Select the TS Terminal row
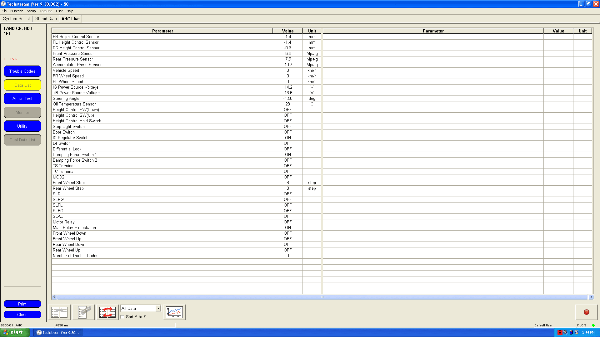Image resolution: width=600 pixels, height=337 pixels. (187, 166)
